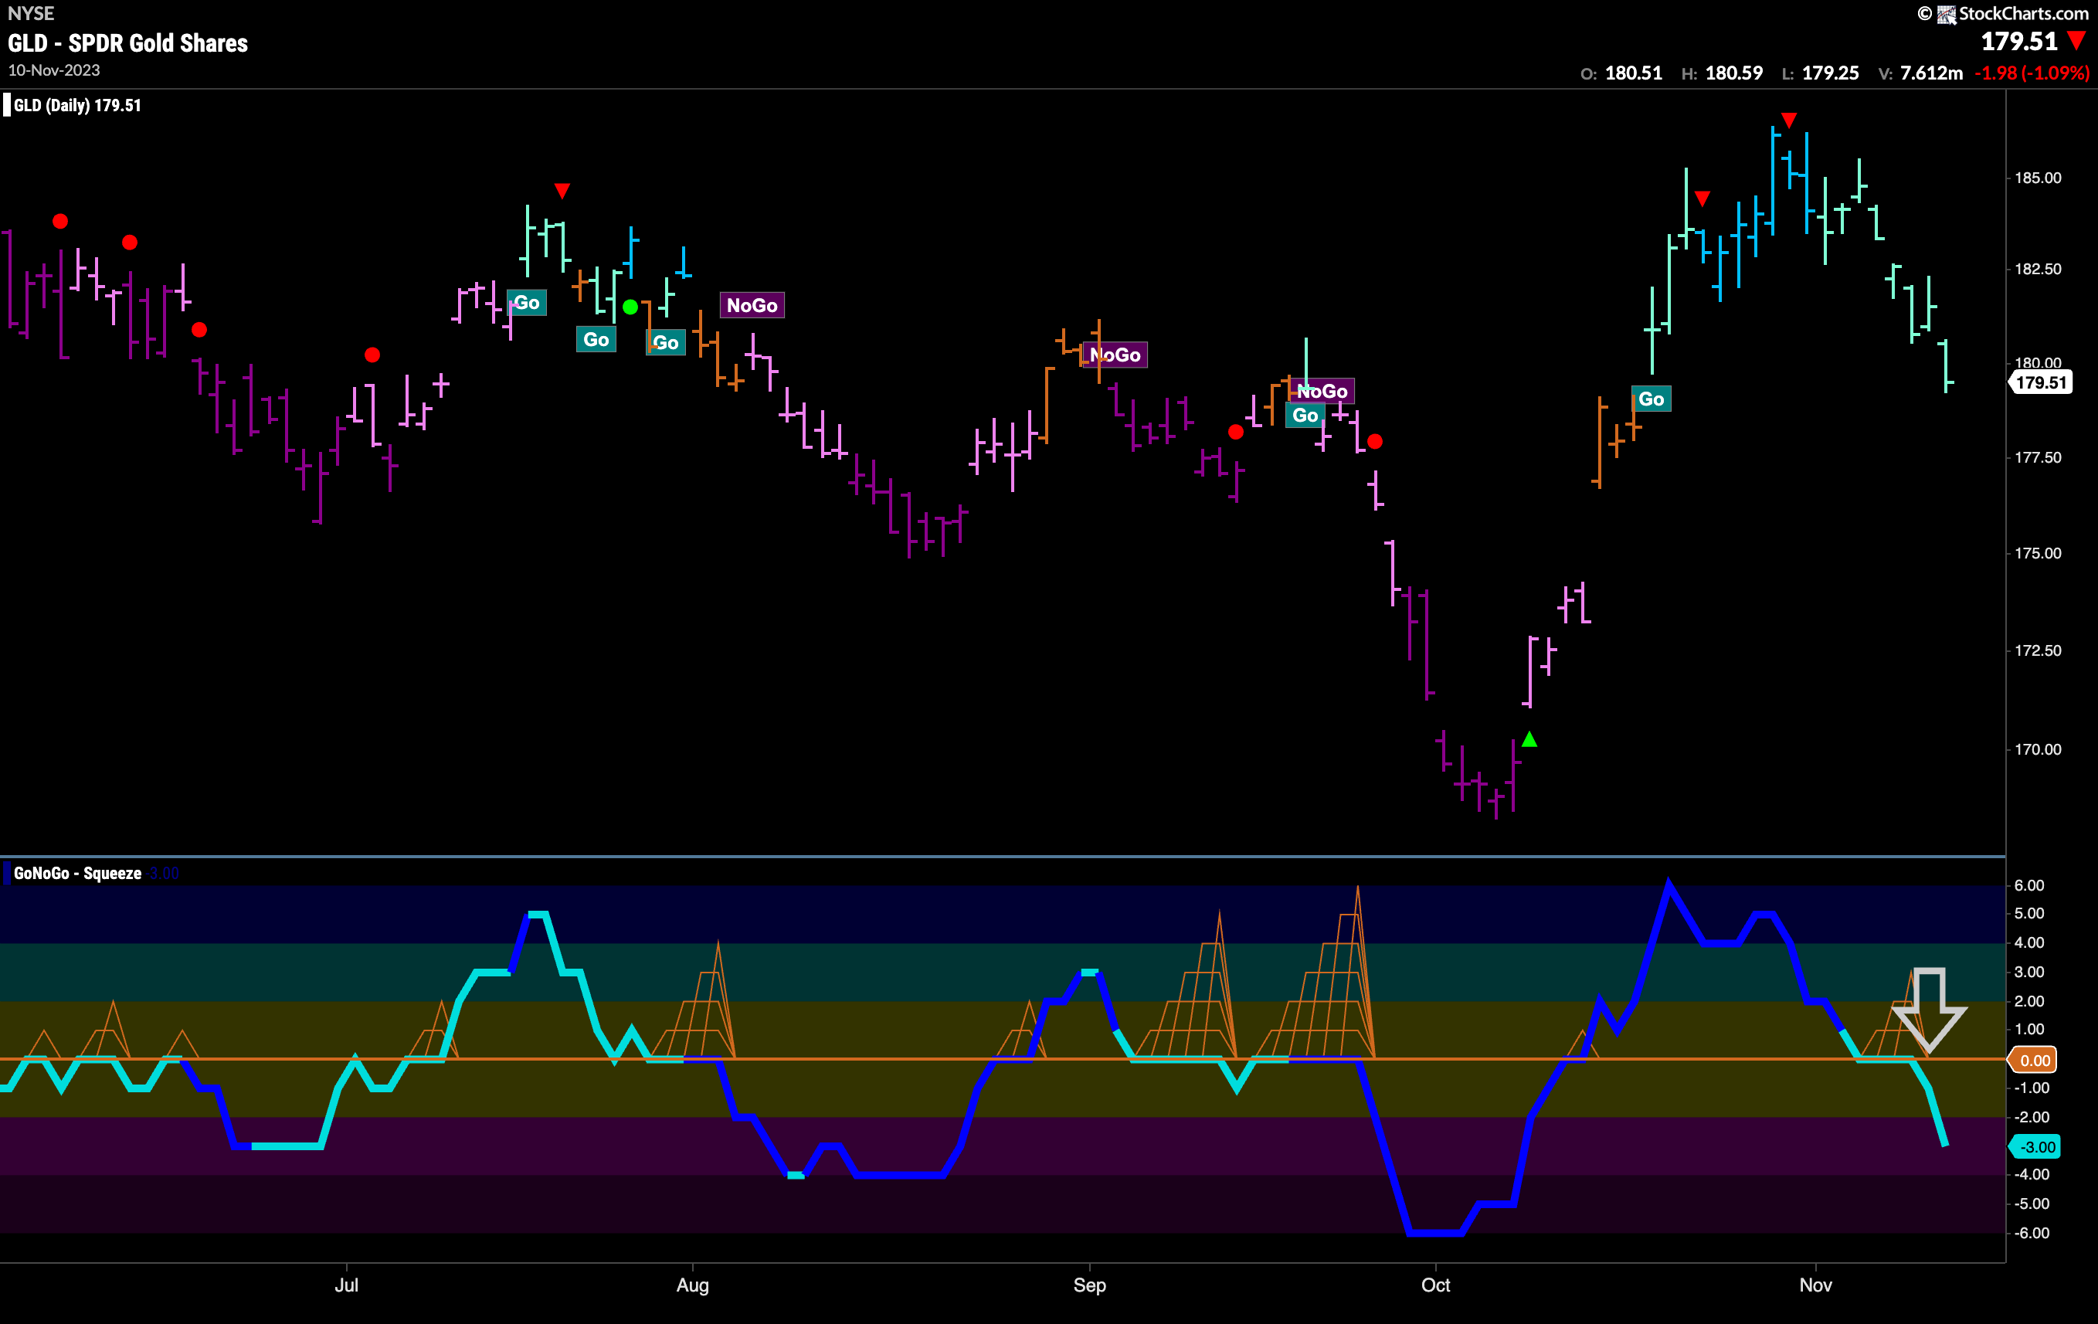Click the NYSE exchange label
The width and height of the screenshot is (2098, 1324).
(x=32, y=13)
